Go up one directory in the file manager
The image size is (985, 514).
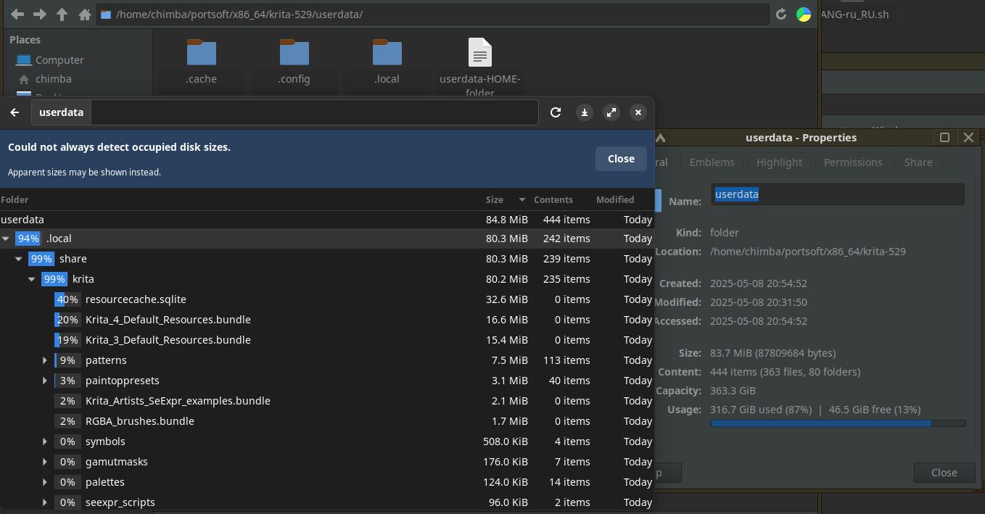tap(62, 14)
